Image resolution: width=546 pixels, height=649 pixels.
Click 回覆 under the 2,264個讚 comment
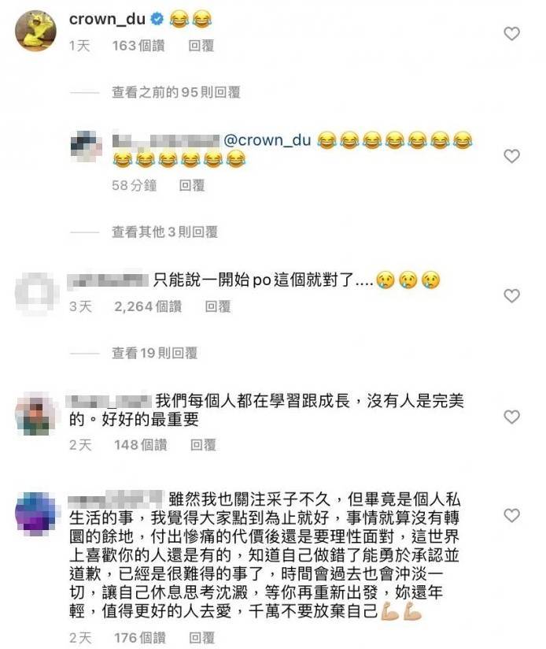coord(218,306)
